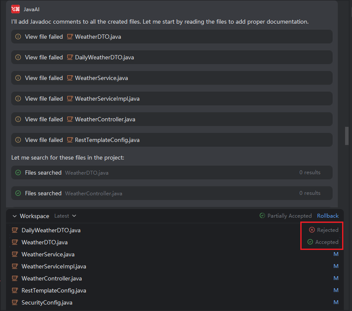Screen dimensions: 352x311
Task: Click the chat panel vertical scrollbar thumb
Action: (347, 136)
